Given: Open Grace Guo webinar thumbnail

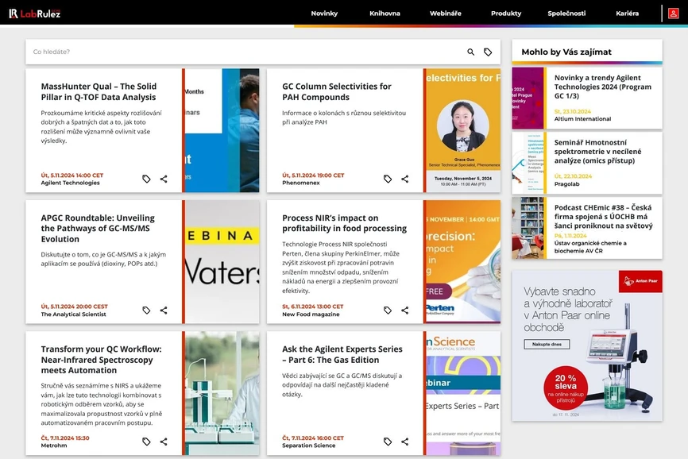Looking at the screenshot, I should pos(463,130).
